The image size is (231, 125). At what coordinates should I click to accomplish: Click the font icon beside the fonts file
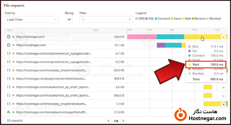[x=9, y=112]
